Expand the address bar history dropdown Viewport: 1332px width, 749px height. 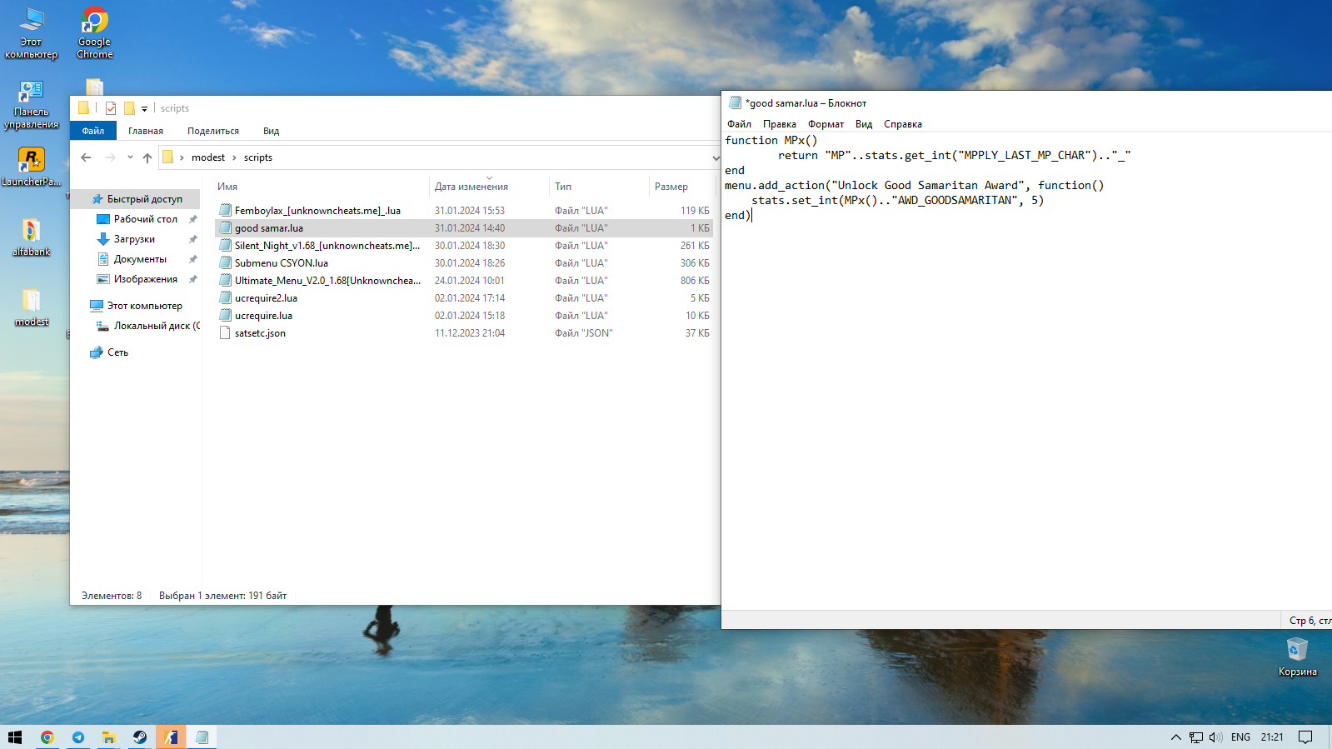point(716,157)
